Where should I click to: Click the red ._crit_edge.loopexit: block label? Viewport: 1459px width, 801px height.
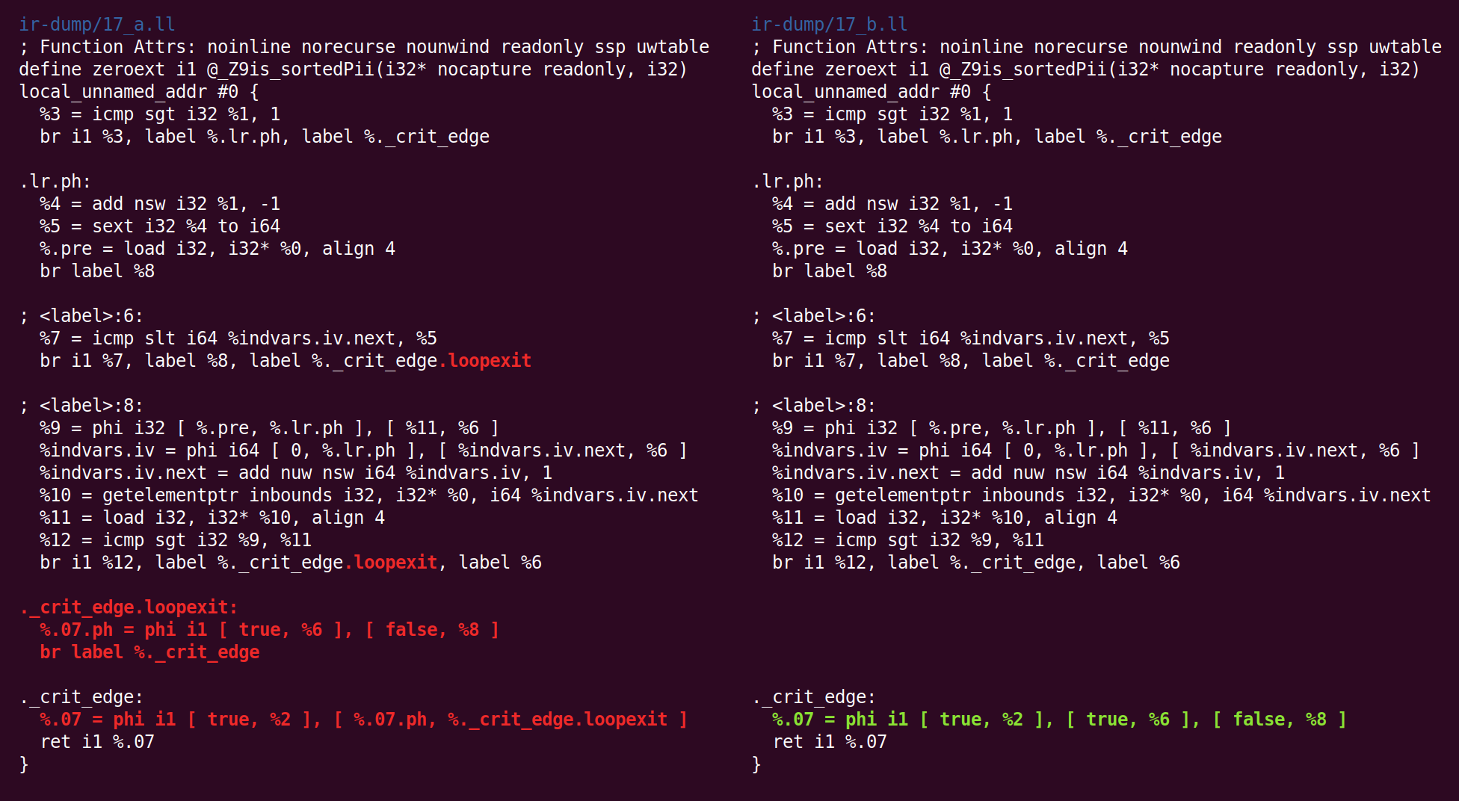[x=129, y=607]
